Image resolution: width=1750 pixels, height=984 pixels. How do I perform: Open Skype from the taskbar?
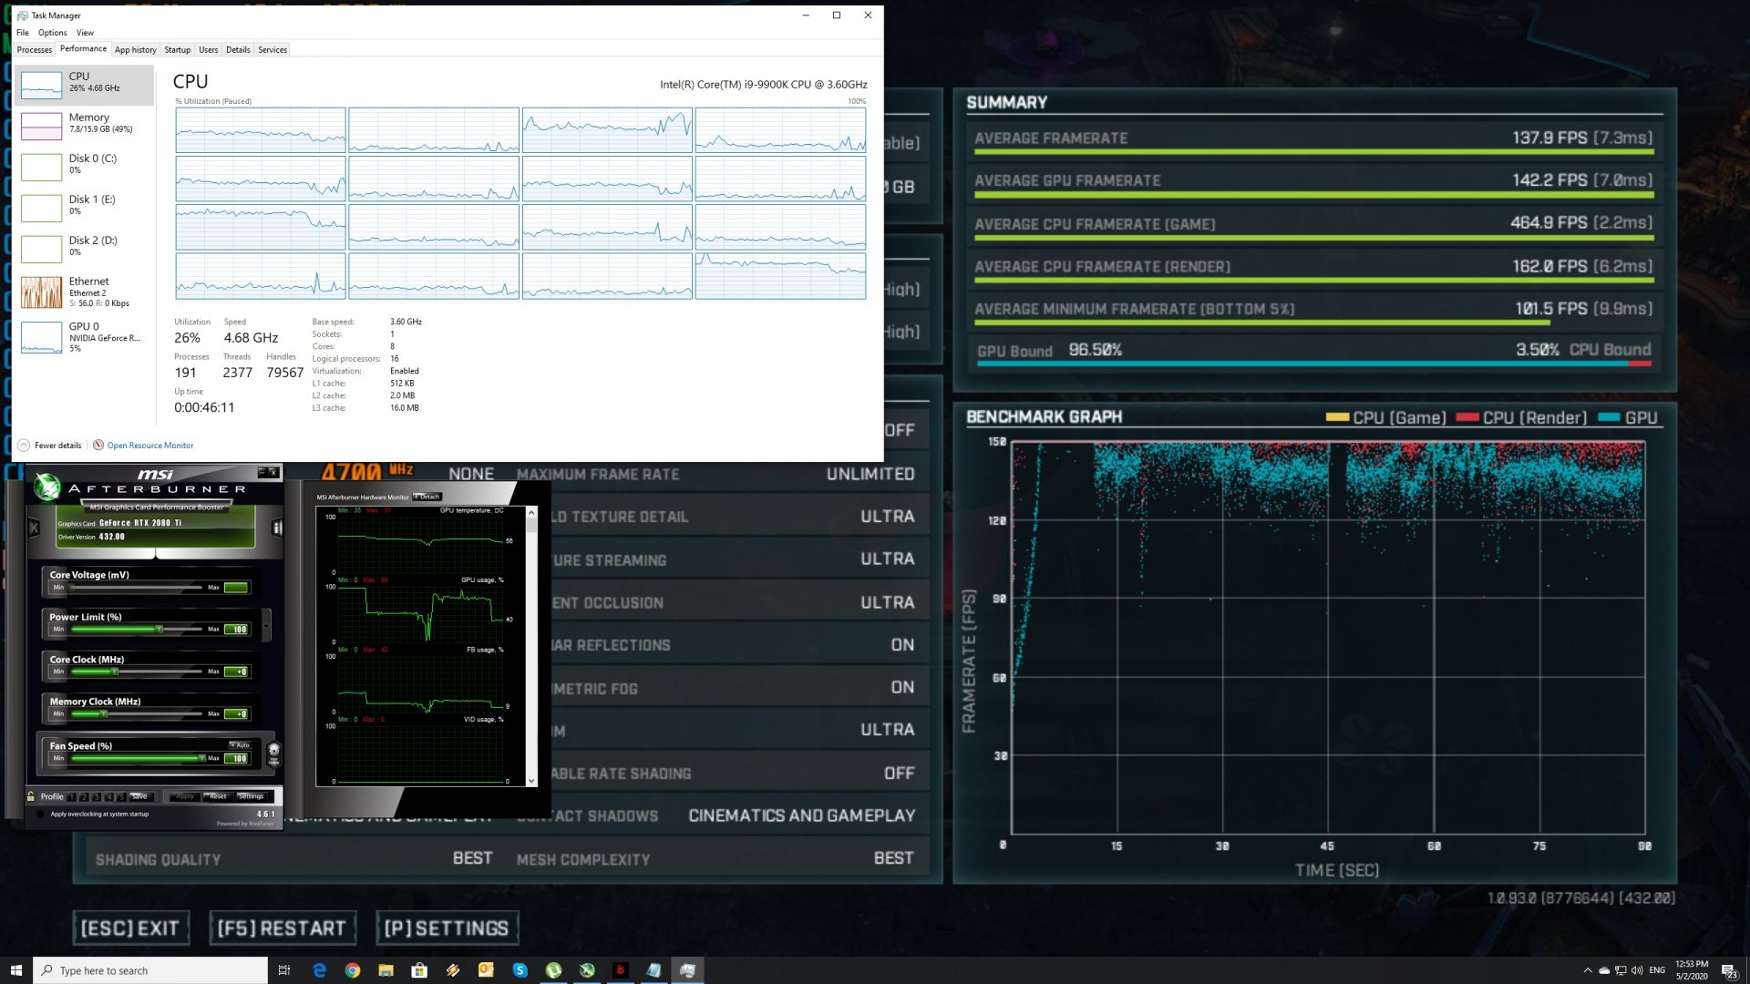pyautogui.click(x=520, y=970)
